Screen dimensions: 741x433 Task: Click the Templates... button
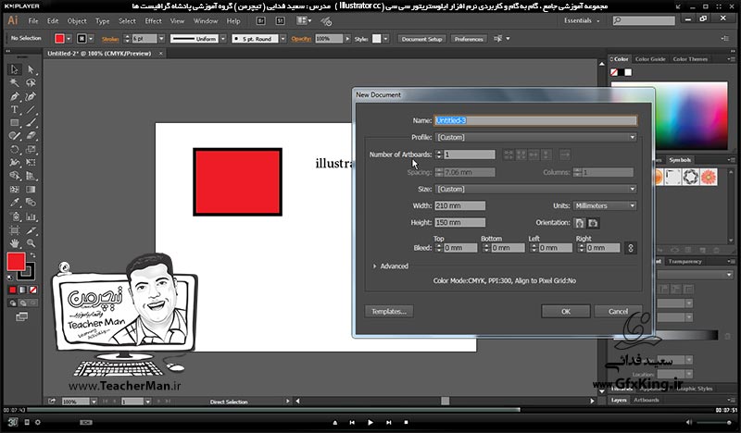(389, 312)
